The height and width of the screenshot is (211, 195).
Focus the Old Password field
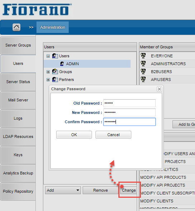130,103
